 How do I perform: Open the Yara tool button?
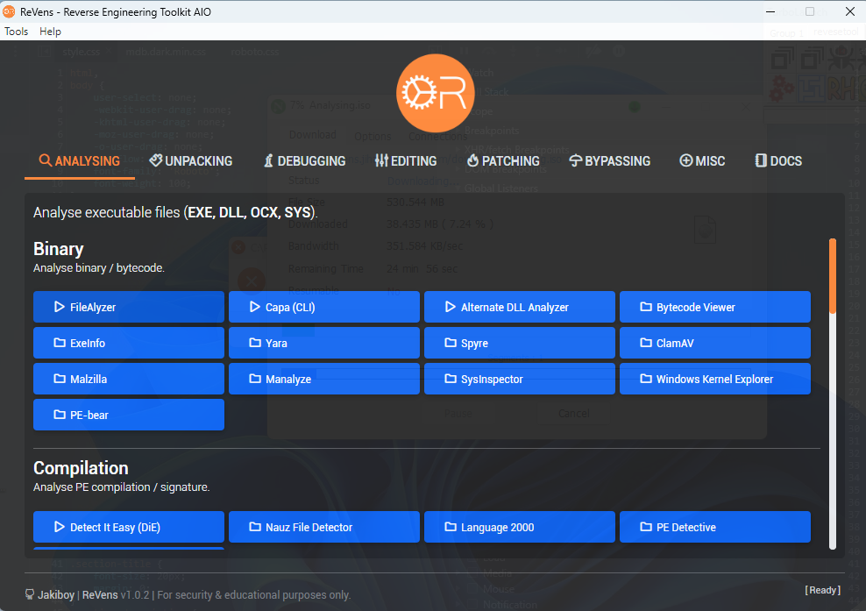[x=324, y=343]
